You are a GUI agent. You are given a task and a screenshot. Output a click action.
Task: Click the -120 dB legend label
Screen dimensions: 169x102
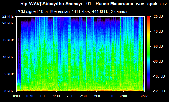(159, 91)
